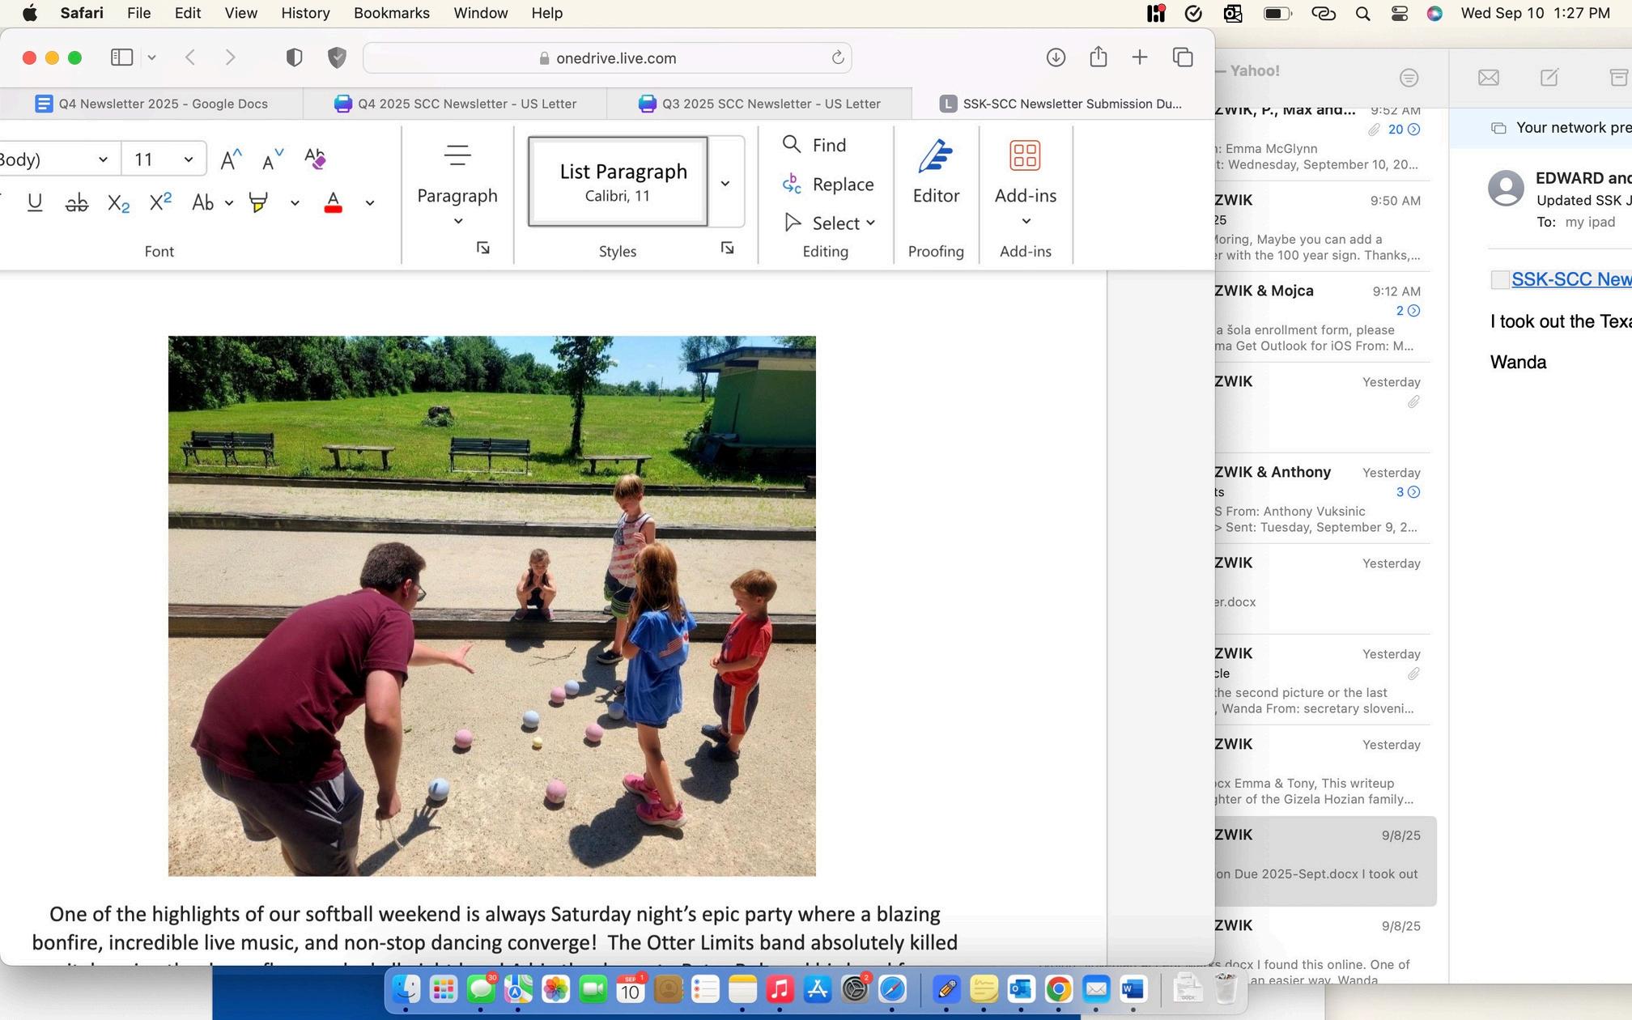Click the Replace icon in Editing
The image size is (1632, 1020).
[x=792, y=185]
